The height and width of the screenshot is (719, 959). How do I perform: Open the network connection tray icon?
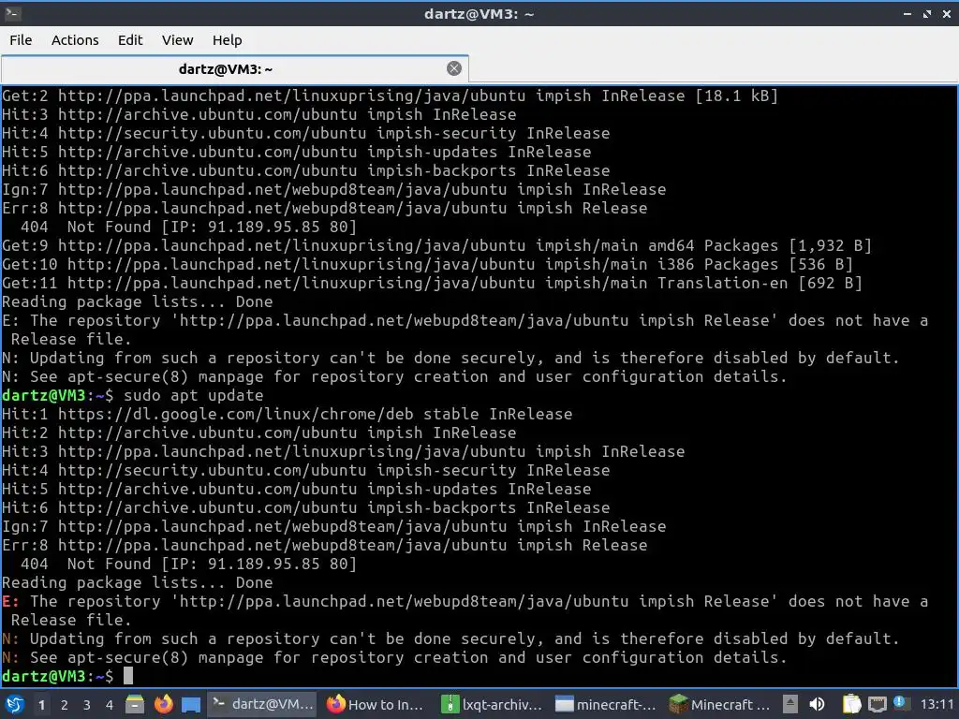click(877, 705)
